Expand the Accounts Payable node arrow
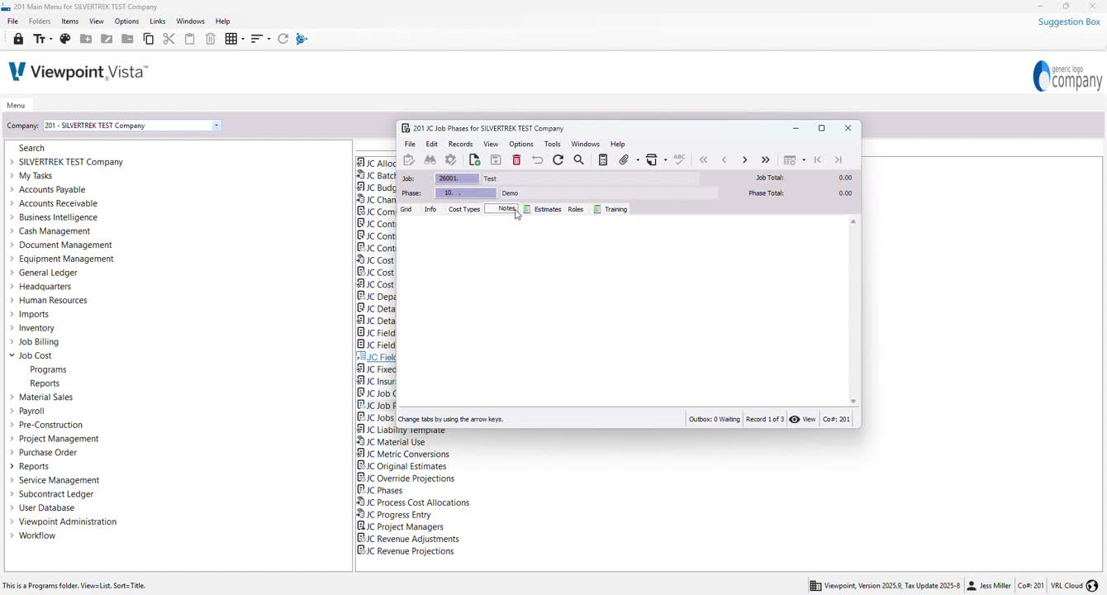 [12, 189]
